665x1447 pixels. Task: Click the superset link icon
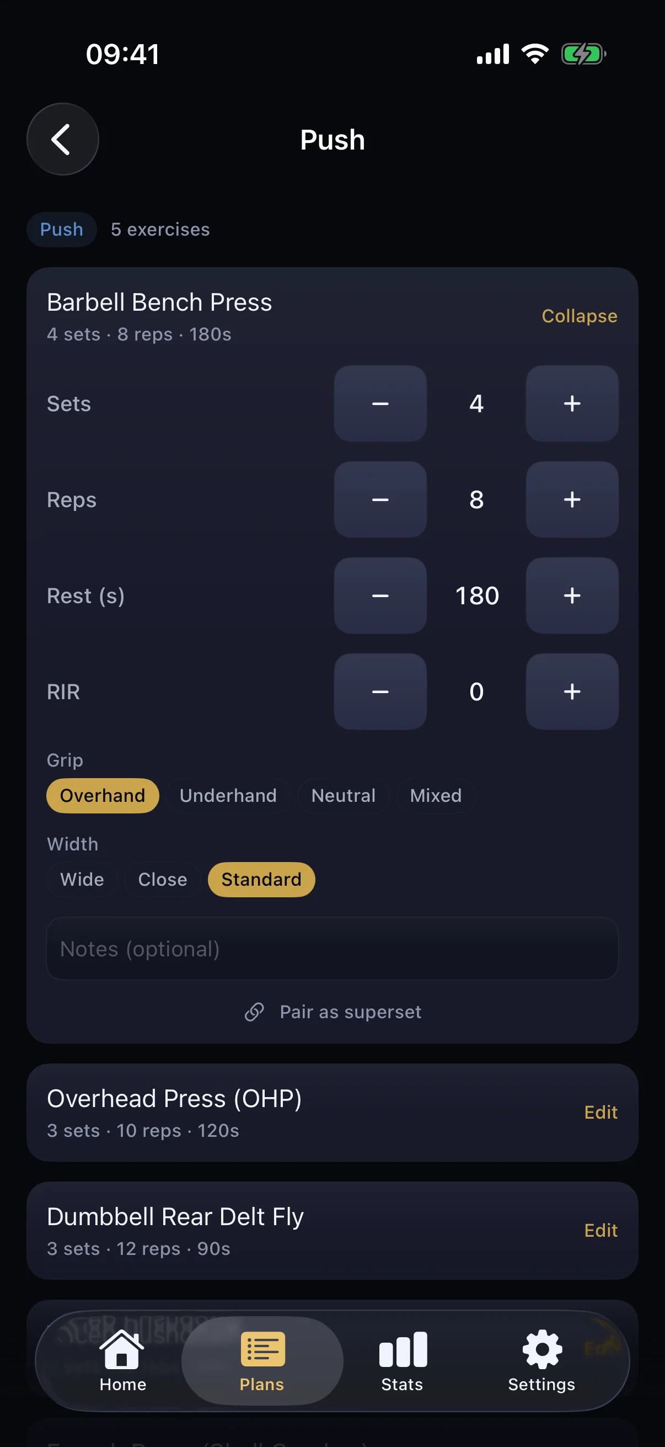[254, 1012]
